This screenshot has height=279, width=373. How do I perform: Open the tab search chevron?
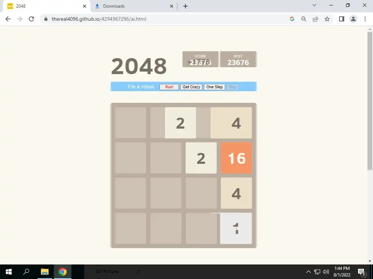click(x=314, y=5)
